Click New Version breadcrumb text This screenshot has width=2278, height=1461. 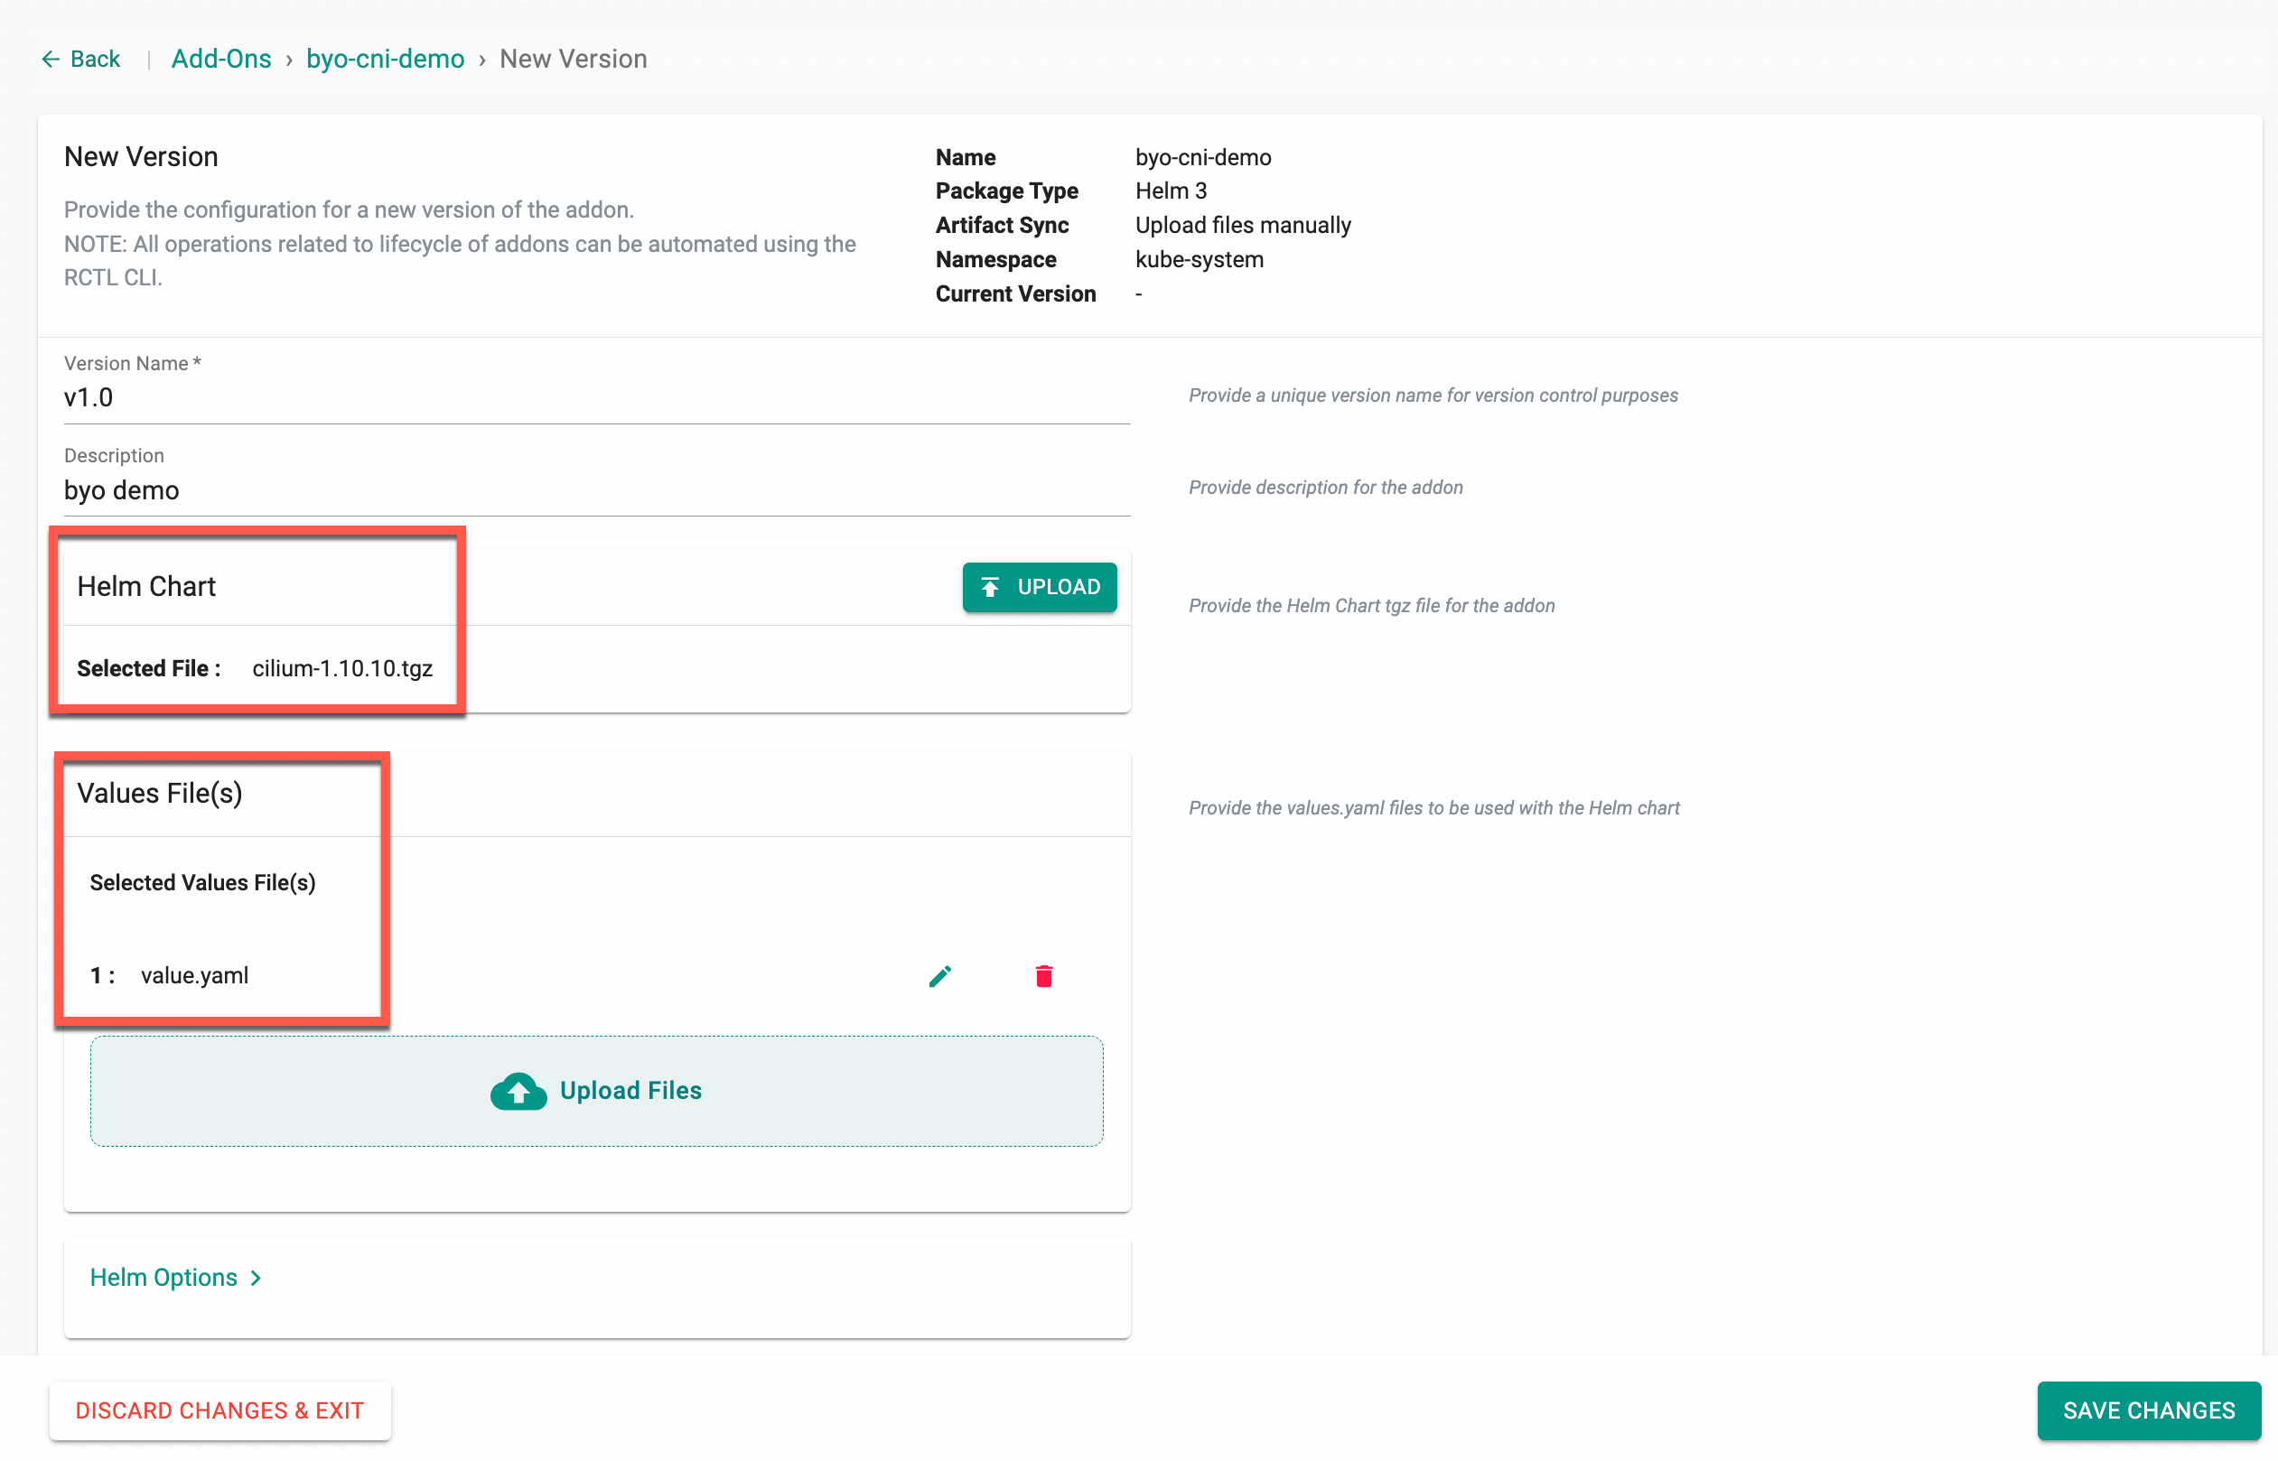pyautogui.click(x=573, y=59)
